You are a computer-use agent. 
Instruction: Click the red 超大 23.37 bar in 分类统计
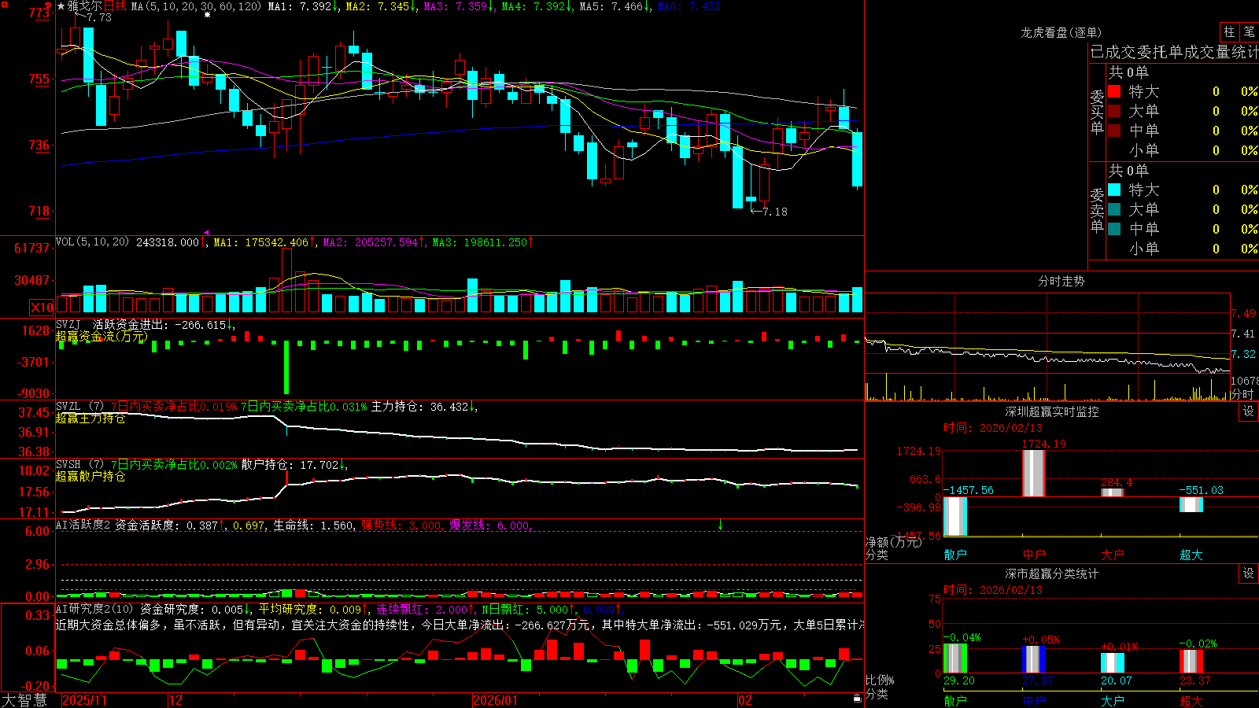(1191, 662)
